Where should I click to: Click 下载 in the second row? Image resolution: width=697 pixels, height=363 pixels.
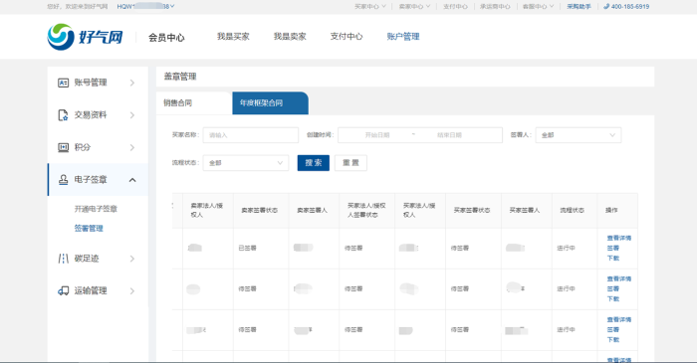pyautogui.click(x=613, y=298)
